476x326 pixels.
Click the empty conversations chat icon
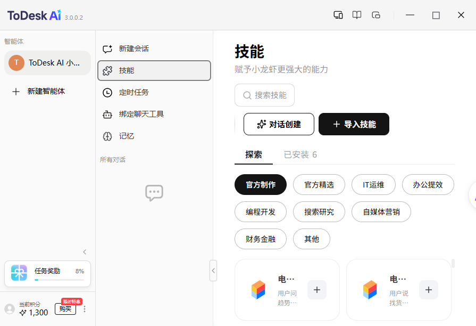pyautogui.click(x=154, y=193)
